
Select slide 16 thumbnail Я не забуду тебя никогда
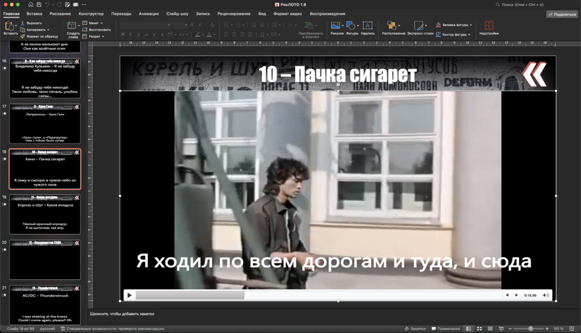pyautogui.click(x=45, y=78)
